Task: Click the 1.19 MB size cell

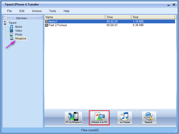Action: pyautogui.click(x=138, y=21)
